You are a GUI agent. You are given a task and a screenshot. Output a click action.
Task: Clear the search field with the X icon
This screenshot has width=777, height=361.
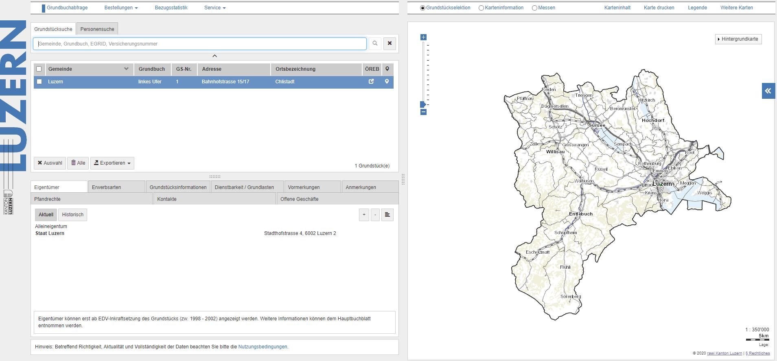click(390, 43)
